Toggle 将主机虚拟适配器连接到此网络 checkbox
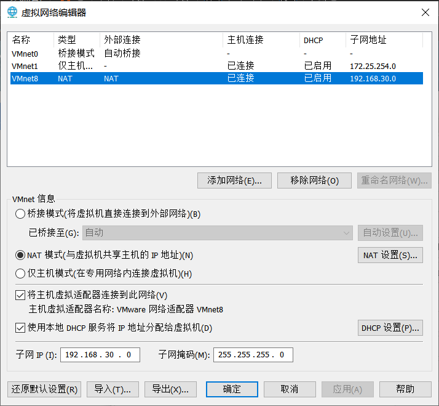Viewport: 439px width, 406px height. (x=20, y=296)
